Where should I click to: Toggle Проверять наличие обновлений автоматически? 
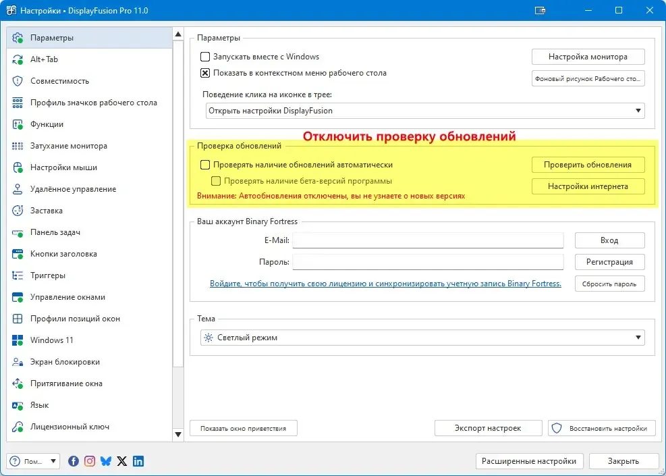(205, 165)
